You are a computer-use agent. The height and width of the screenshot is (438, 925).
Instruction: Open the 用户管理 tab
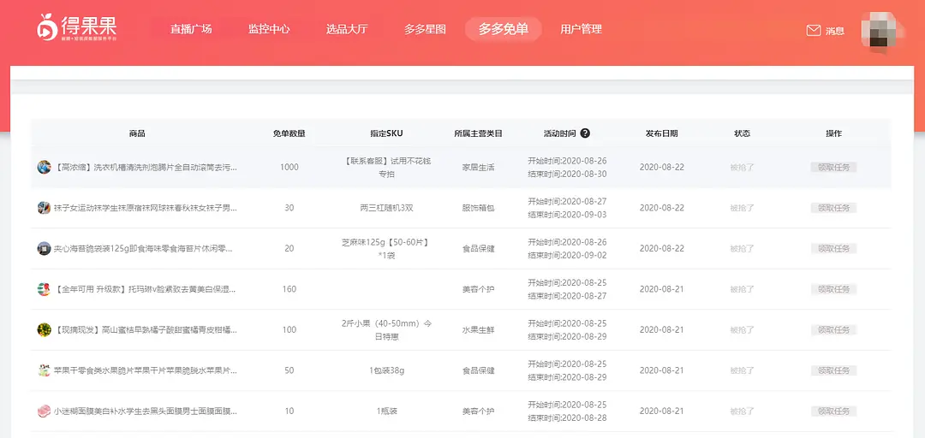click(581, 29)
